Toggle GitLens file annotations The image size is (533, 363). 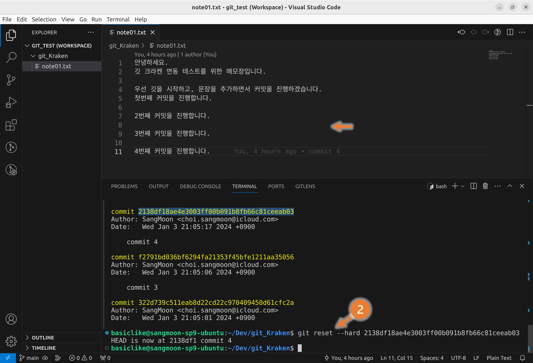[498, 32]
